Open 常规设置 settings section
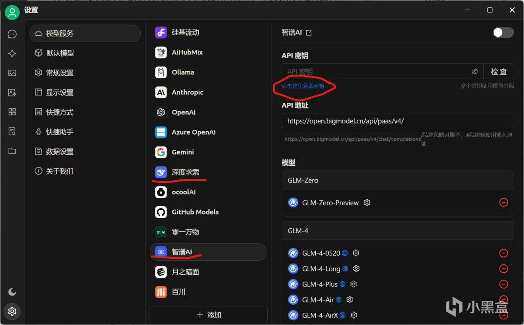 point(85,72)
